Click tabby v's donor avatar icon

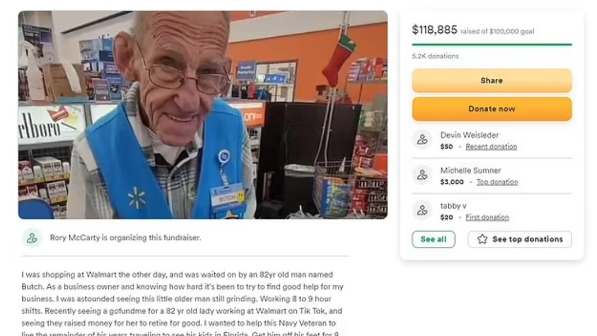pyautogui.click(x=422, y=210)
